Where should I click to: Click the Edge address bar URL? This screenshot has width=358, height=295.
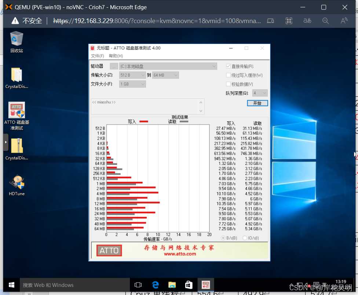[157, 21]
